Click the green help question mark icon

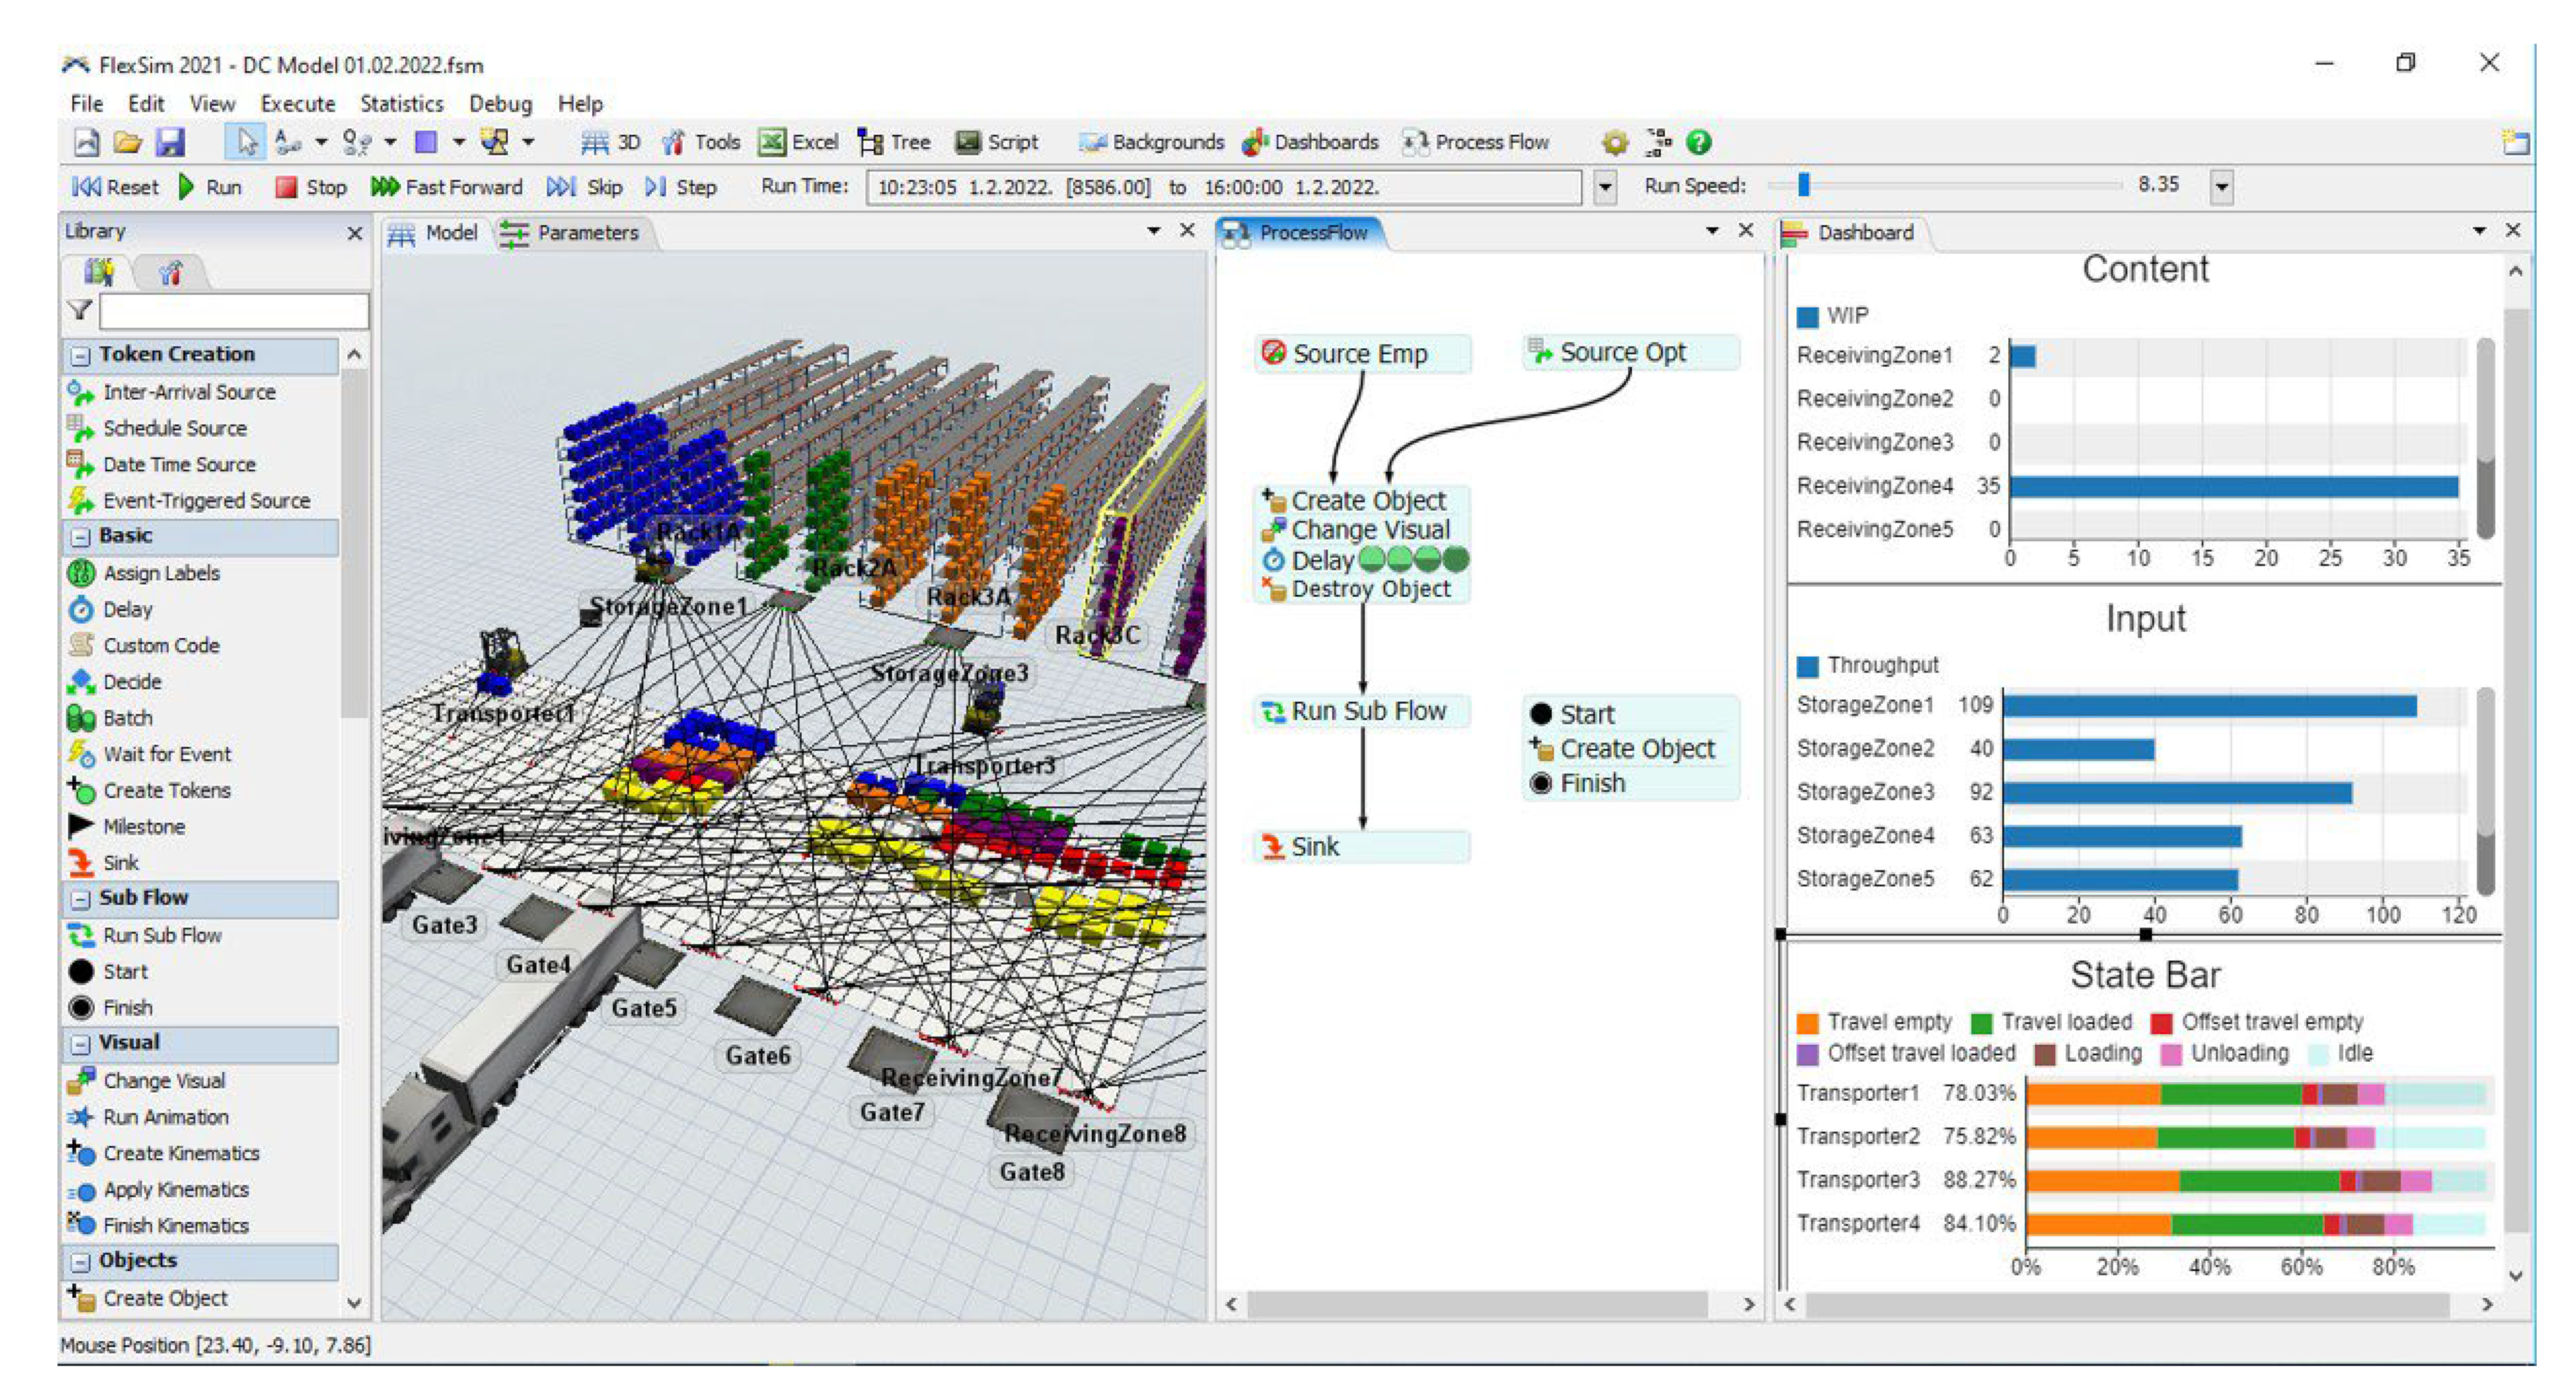click(x=1698, y=143)
